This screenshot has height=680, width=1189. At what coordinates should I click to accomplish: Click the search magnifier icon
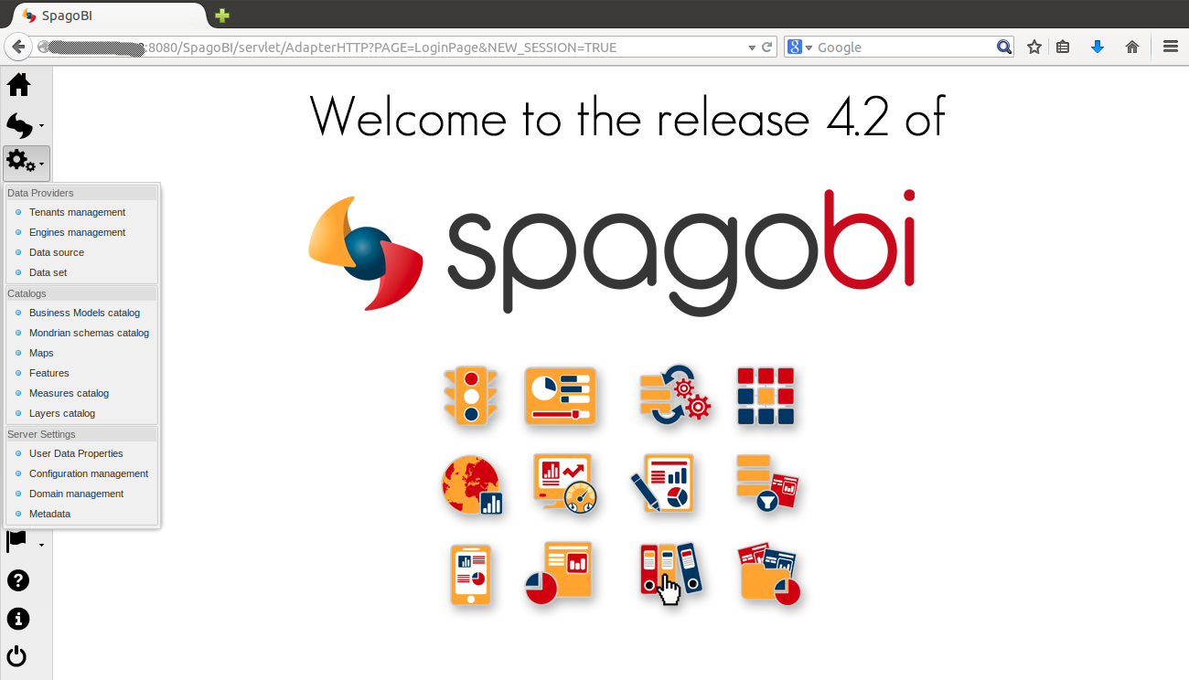tap(1003, 47)
